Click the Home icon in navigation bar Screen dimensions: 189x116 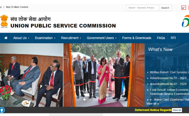[x=6, y=38]
